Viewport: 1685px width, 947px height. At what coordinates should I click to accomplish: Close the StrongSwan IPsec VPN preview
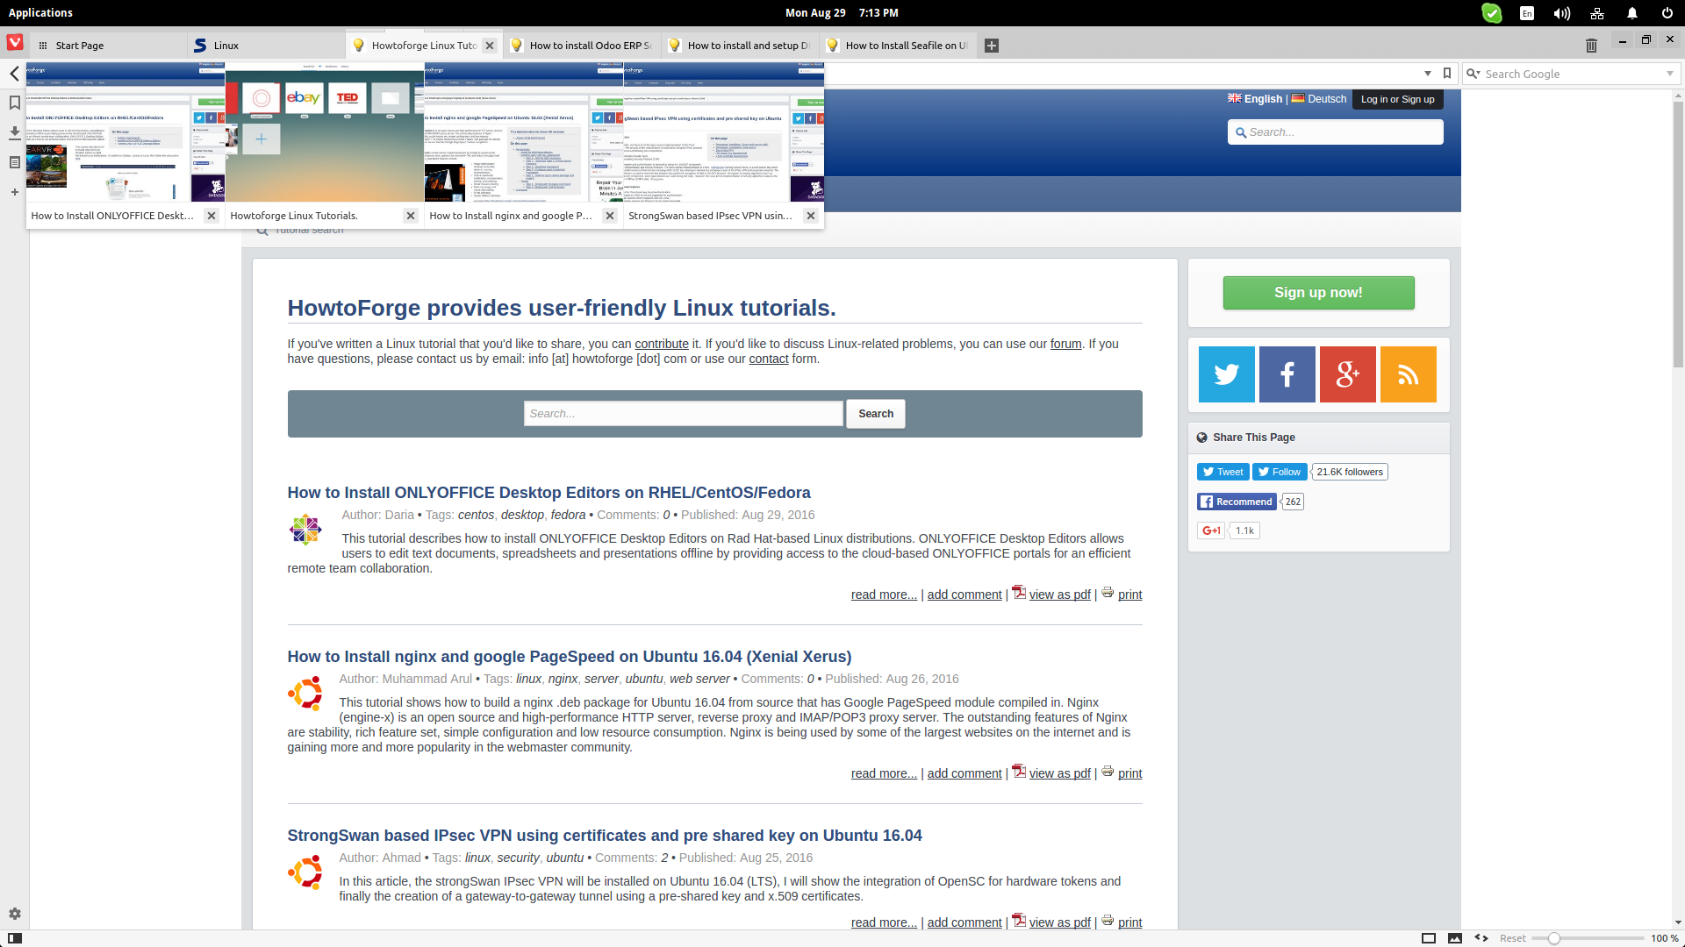point(811,216)
